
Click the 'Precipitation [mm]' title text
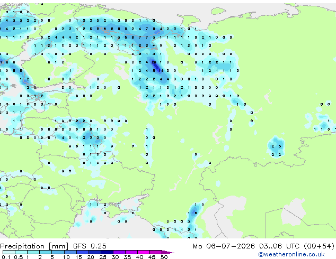click(34, 246)
